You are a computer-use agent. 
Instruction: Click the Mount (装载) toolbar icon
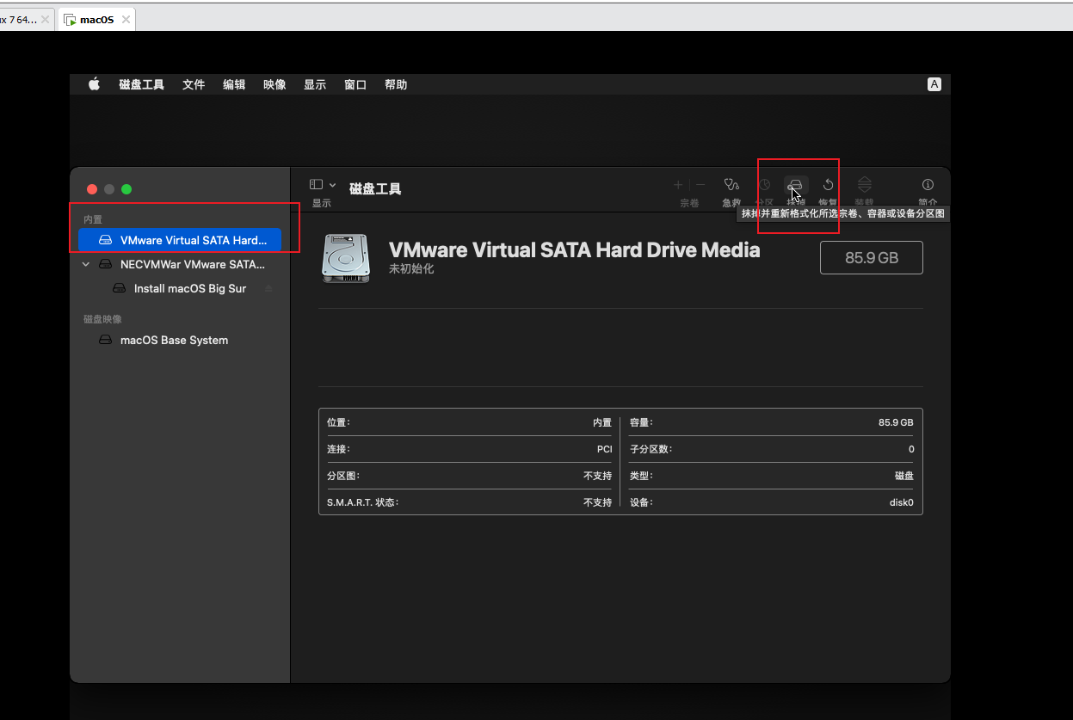[865, 184]
